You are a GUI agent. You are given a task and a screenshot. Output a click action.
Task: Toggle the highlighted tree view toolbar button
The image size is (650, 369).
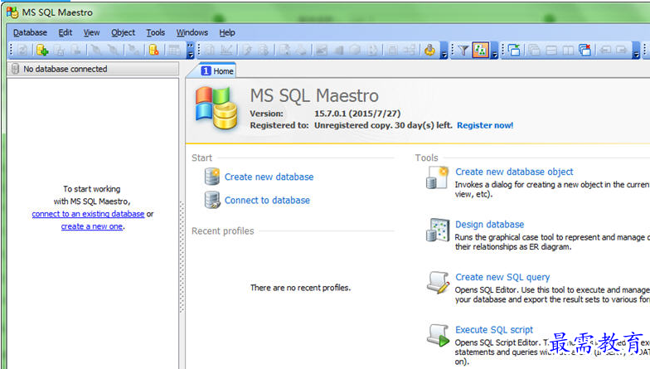[x=480, y=51]
